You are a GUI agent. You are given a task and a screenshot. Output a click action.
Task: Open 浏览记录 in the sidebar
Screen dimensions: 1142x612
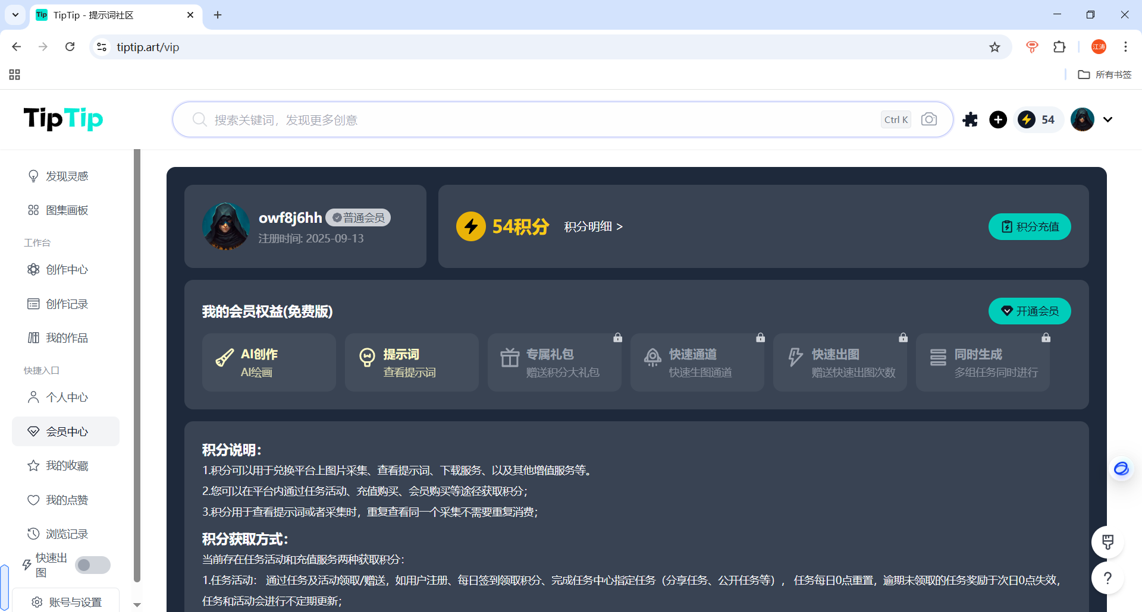(65, 534)
